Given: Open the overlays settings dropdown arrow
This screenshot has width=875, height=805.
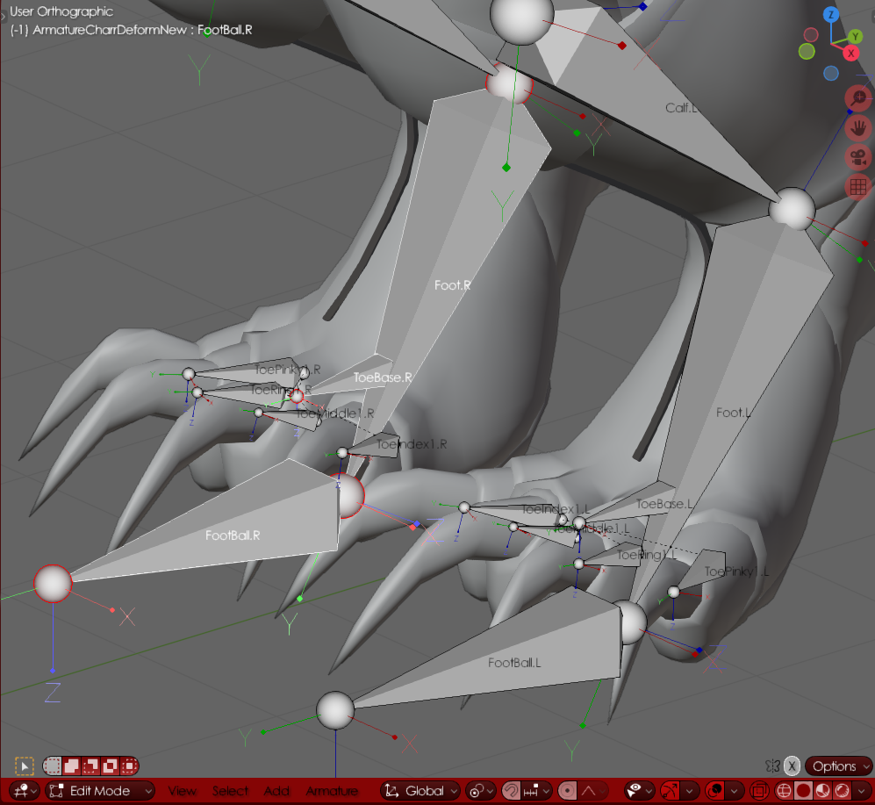Looking at the screenshot, I should [735, 790].
